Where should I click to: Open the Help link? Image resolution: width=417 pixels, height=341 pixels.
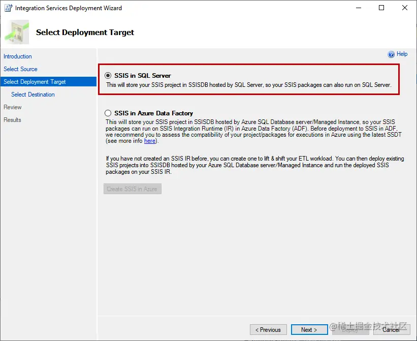pos(402,54)
